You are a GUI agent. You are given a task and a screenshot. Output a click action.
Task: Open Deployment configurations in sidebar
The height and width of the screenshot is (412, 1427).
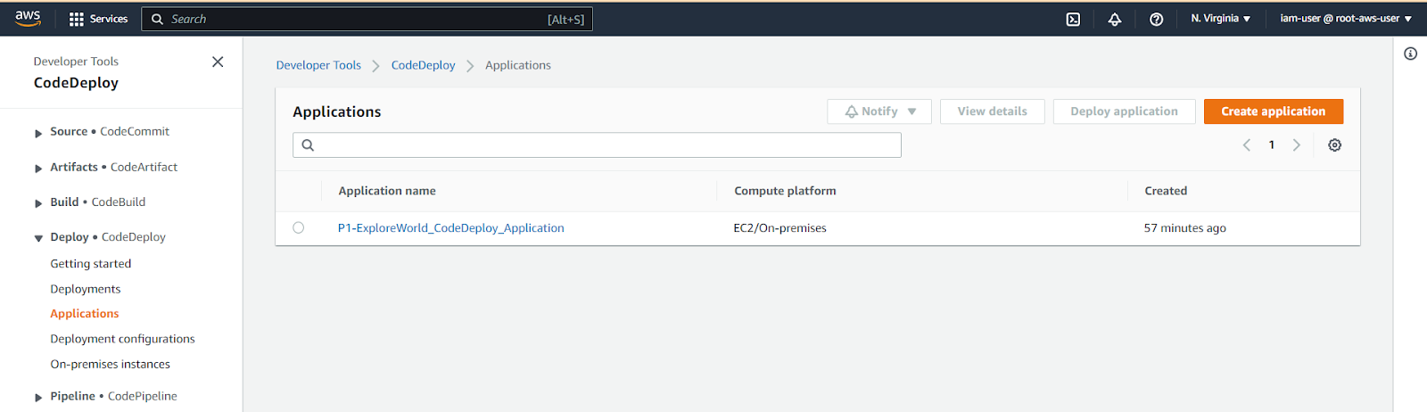(122, 339)
